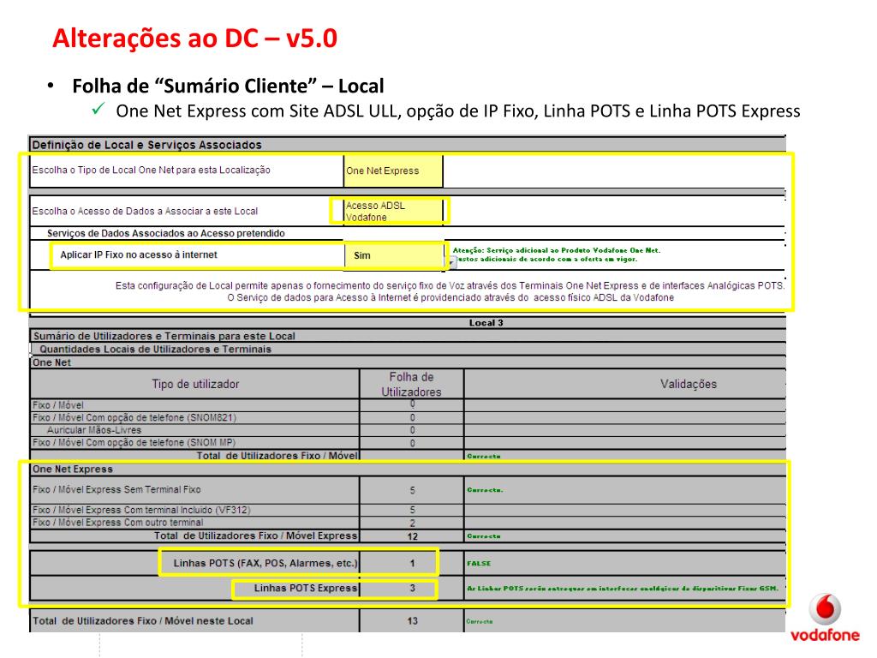Click the Vodafone logo icon

(x=825, y=609)
